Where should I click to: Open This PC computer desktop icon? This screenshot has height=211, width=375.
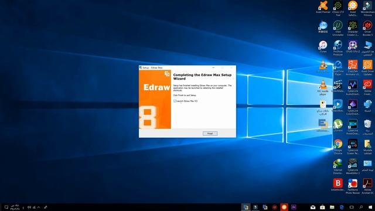tap(367, 48)
